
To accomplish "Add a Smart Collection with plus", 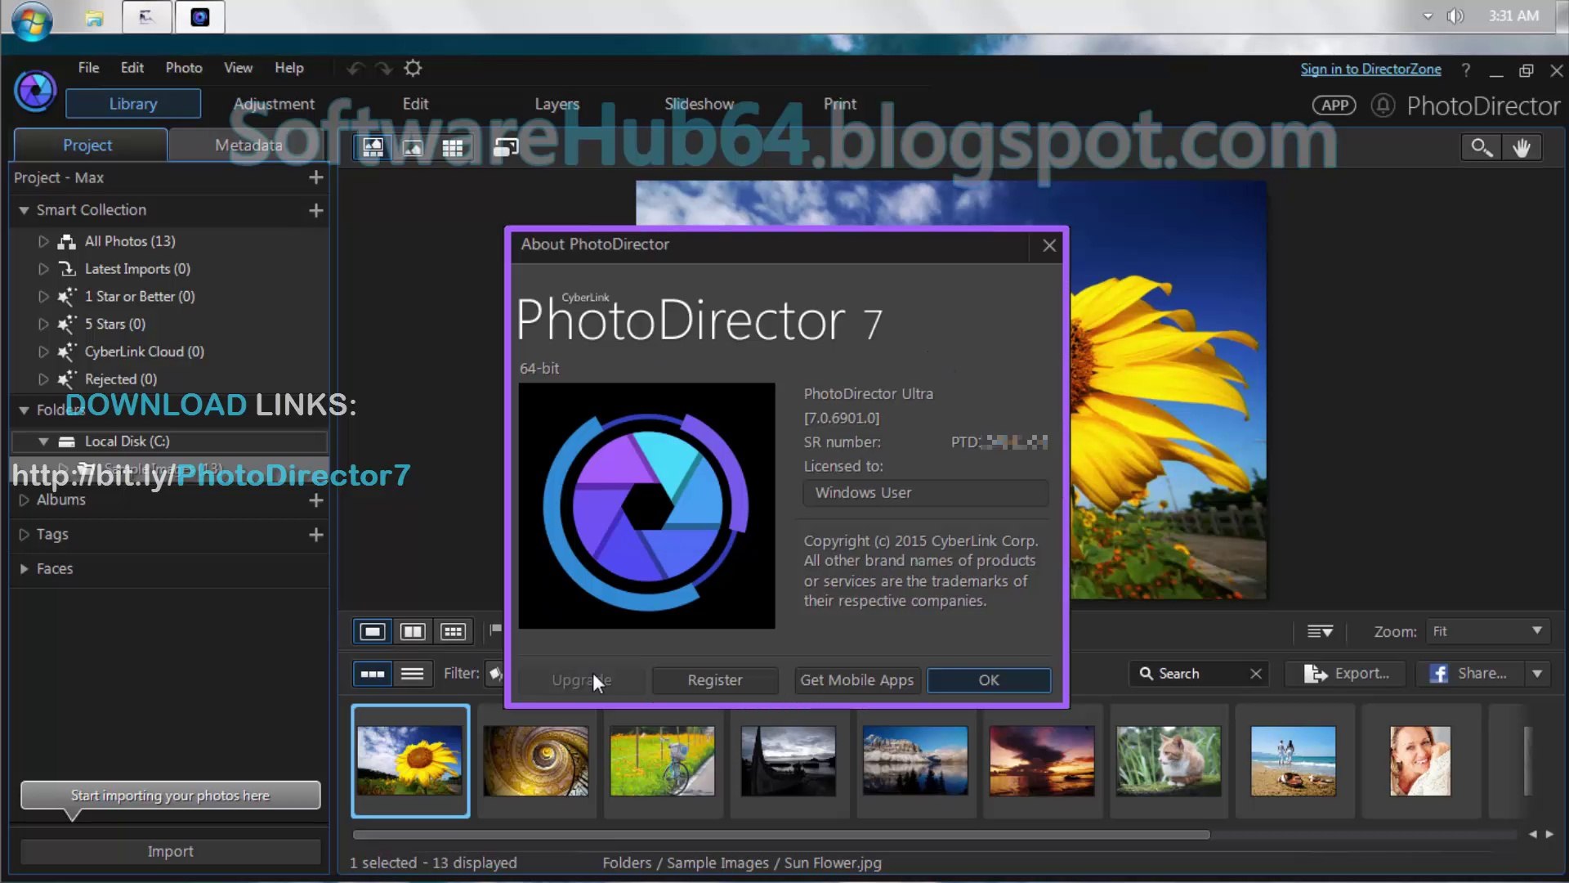I will (316, 210).
